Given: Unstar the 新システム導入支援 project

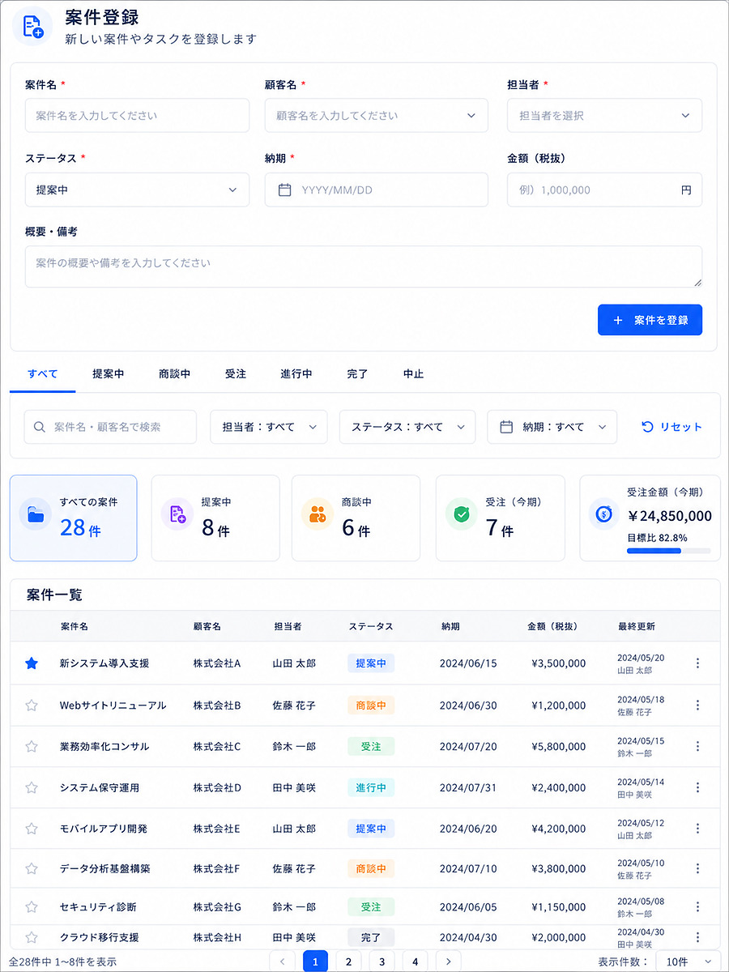Looking at the screenshot, I should pos(32,663).
